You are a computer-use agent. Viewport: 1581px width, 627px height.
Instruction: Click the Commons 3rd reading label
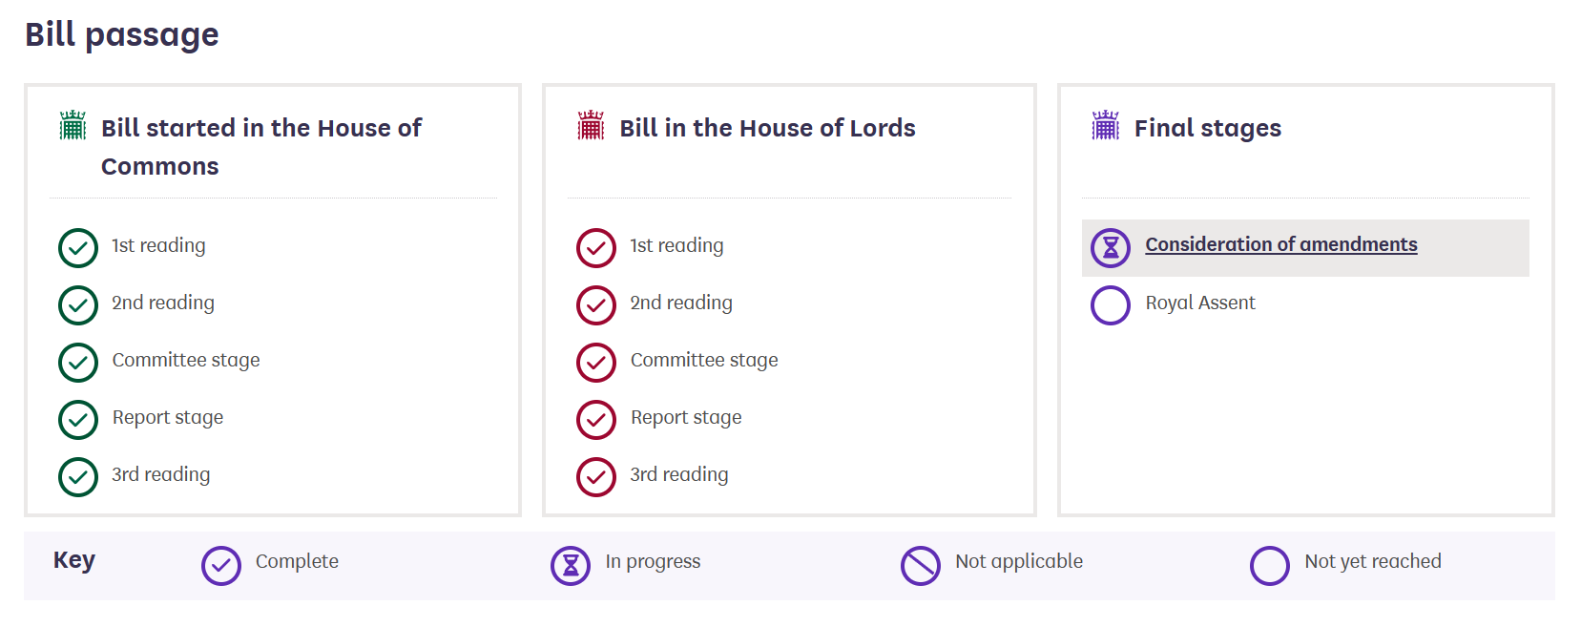click(160, 474)
